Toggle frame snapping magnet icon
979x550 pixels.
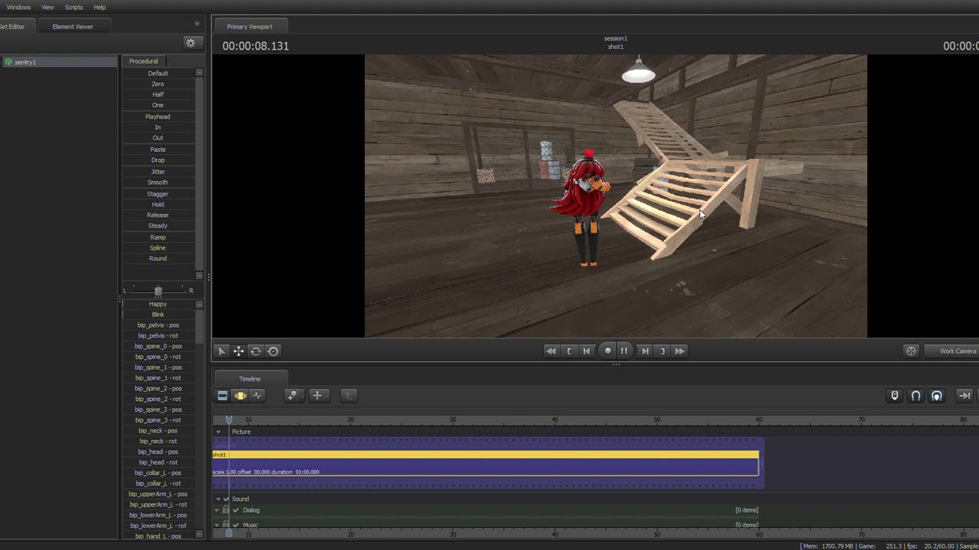937,396
